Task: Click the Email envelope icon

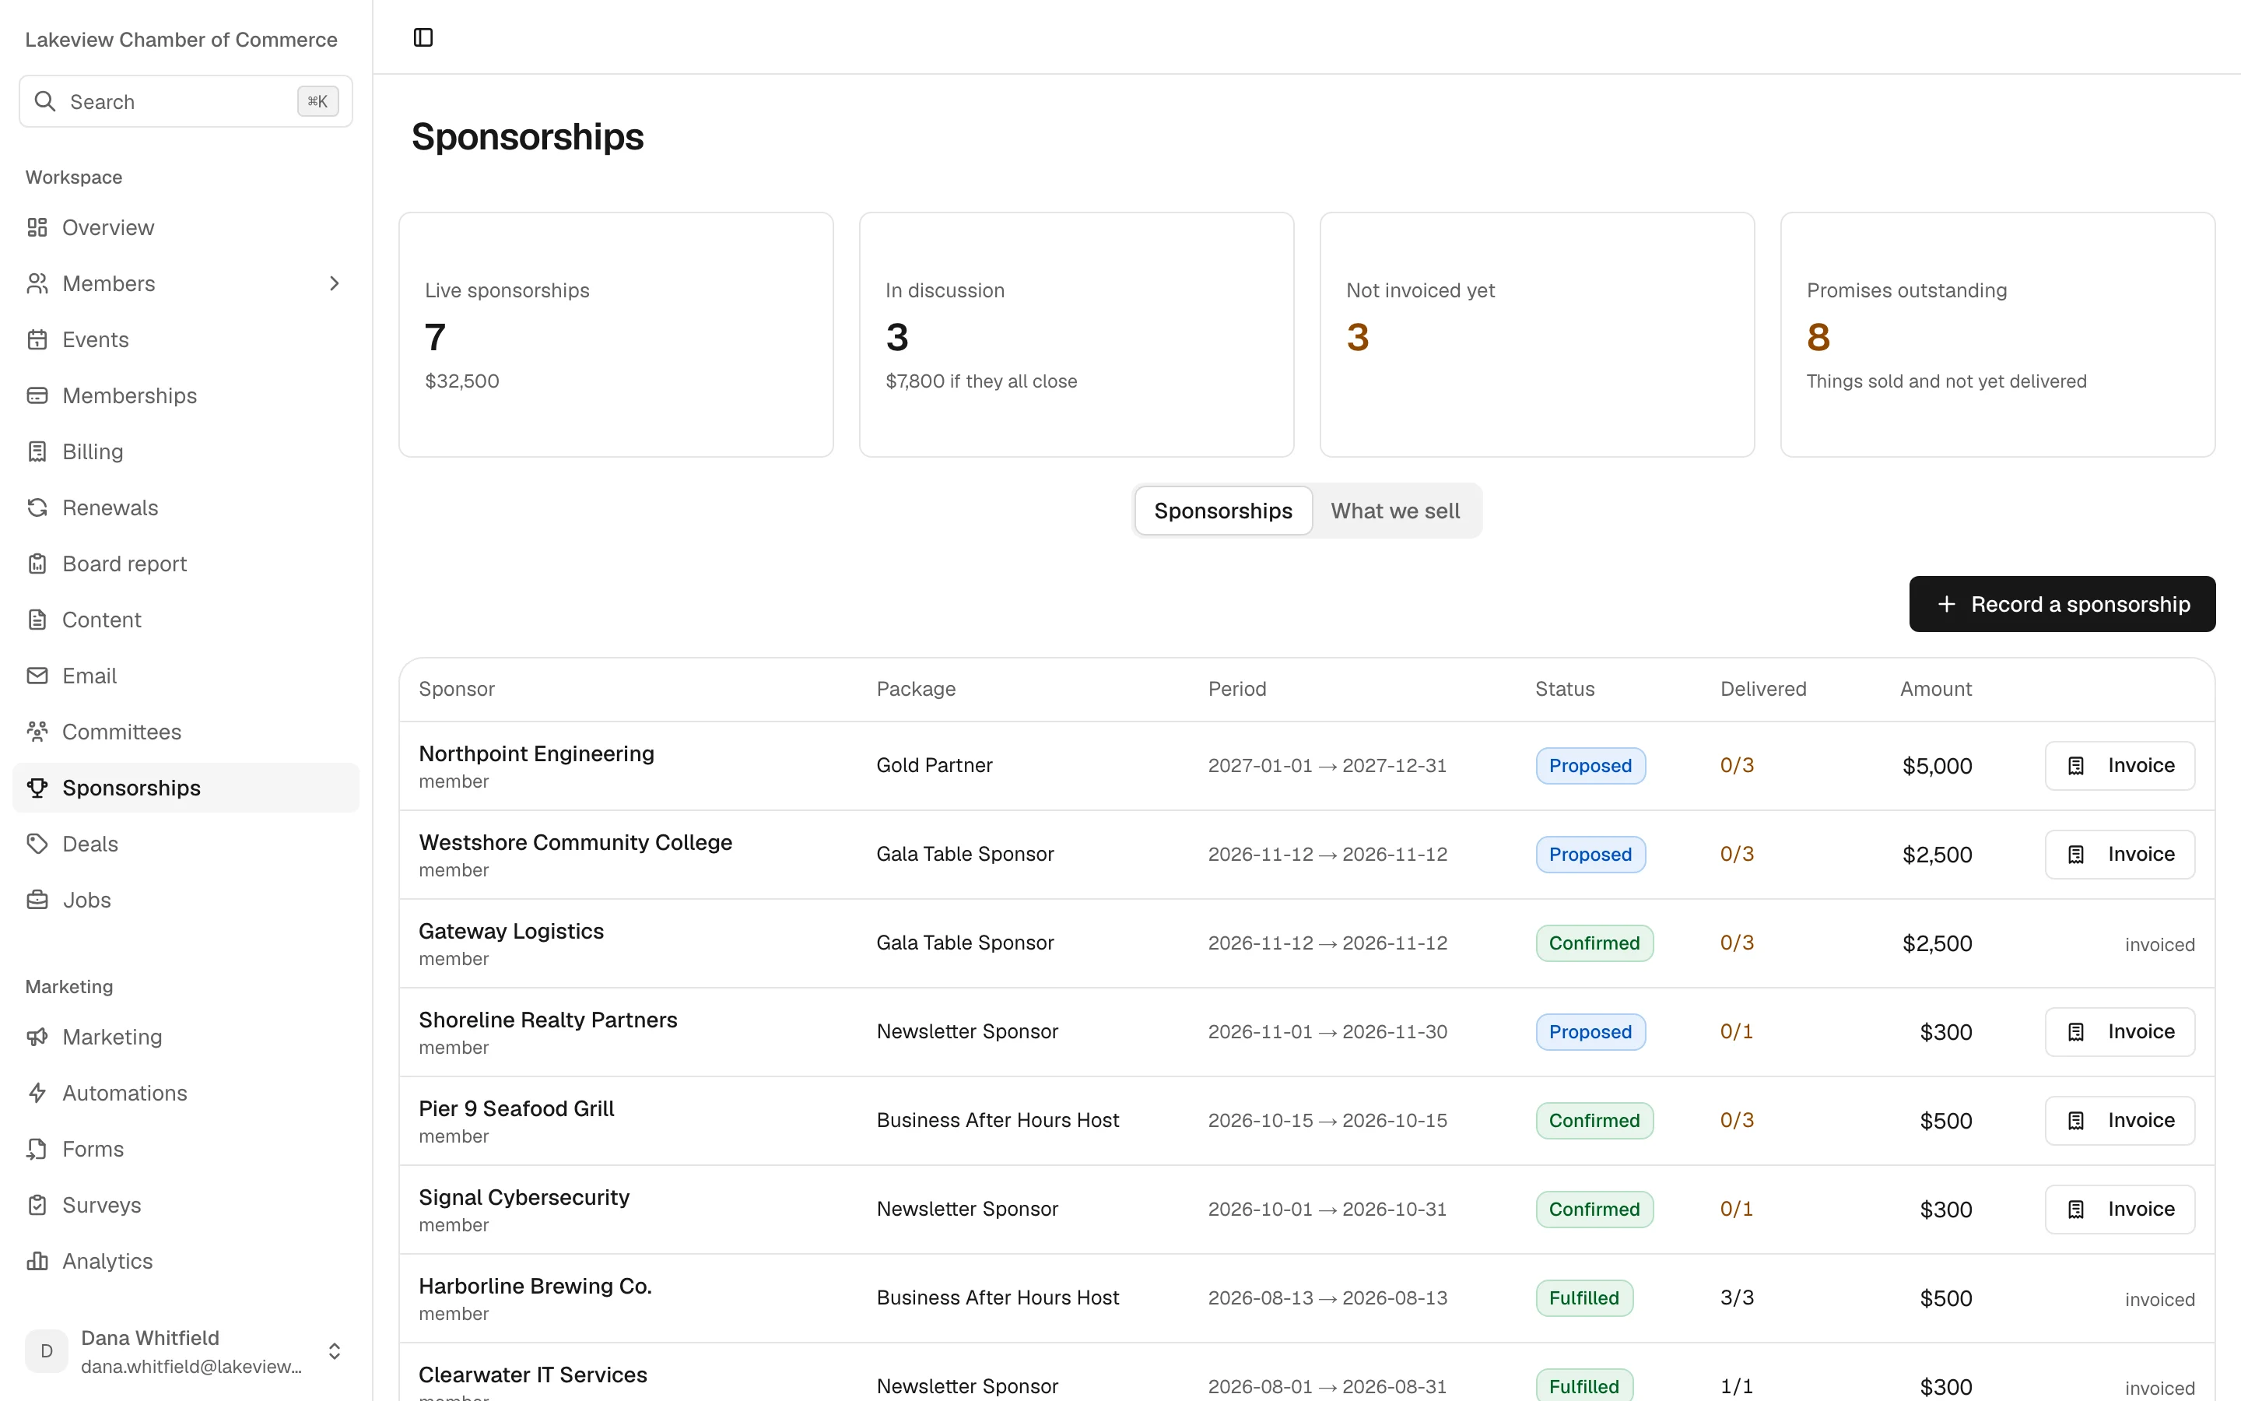Action: pos(37,676)
